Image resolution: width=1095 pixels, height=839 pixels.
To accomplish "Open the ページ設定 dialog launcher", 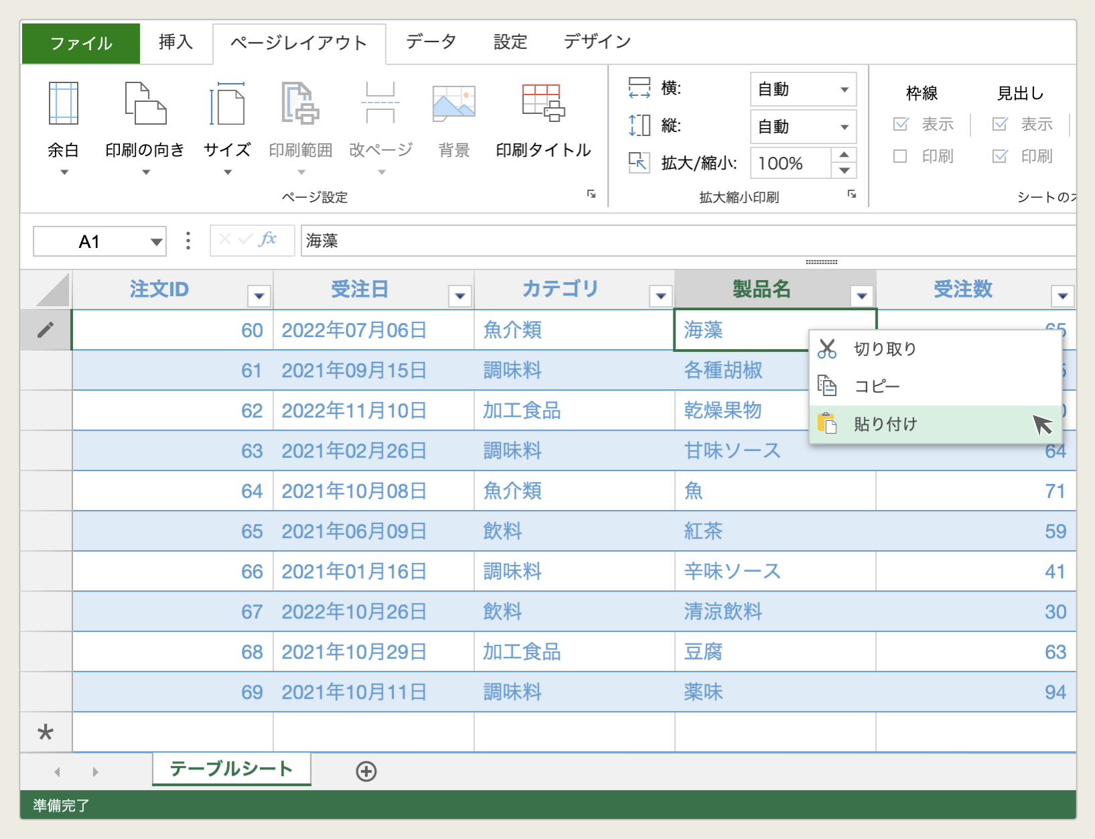I will (591, 194).
